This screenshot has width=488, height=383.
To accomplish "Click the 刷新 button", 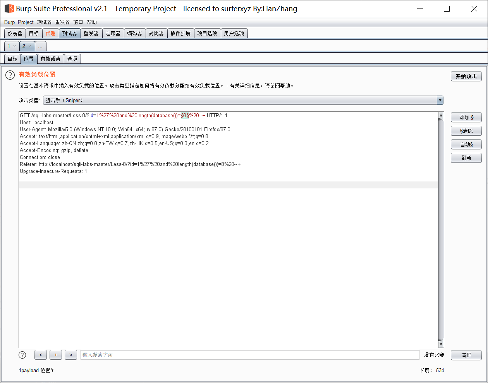I will 466,158.
